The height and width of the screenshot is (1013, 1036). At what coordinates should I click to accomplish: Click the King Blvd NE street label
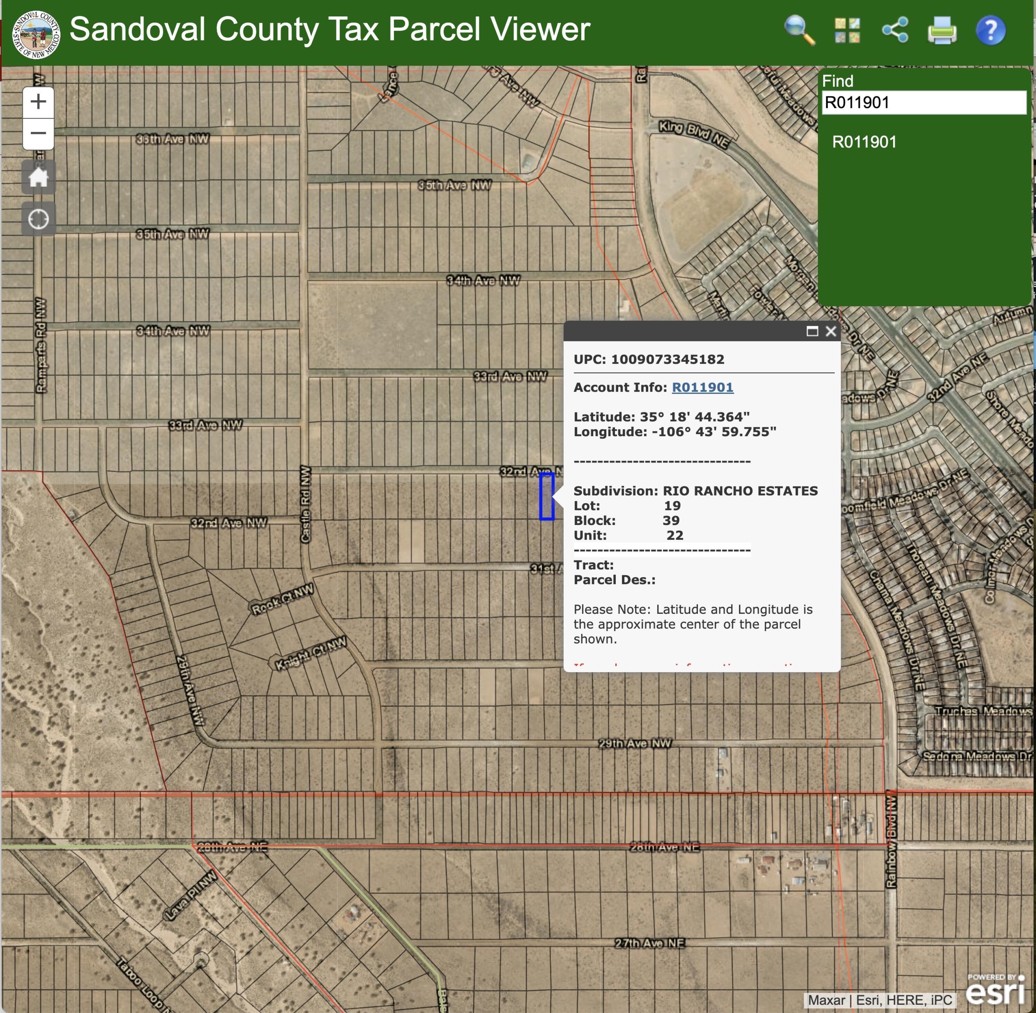point(694,134)
